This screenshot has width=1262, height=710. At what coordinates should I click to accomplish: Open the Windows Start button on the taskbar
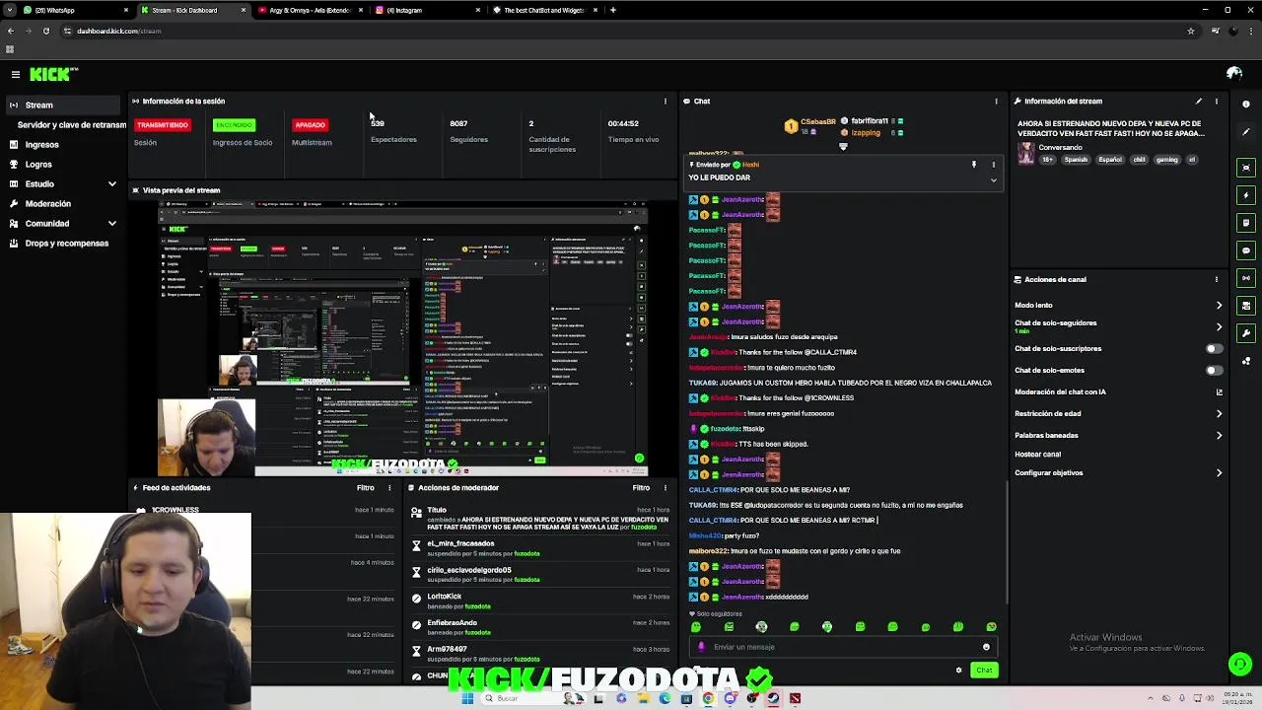(x=467, y=698)
